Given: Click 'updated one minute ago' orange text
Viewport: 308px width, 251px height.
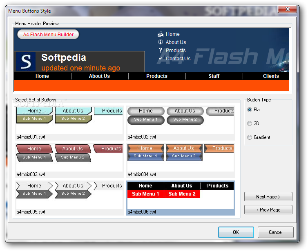Looking at the screenshot, I should pyautogui.click(x=80, y=68).
